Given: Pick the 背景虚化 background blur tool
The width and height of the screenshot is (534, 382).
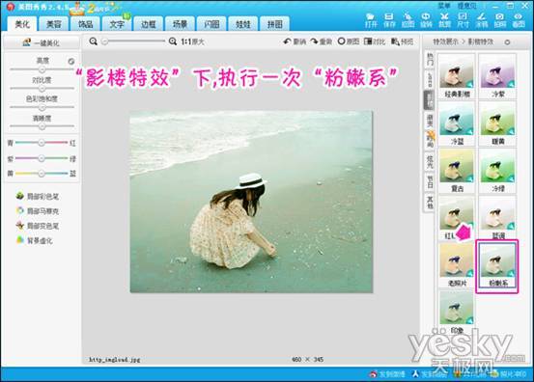Looking at the screenshot, I should [x=35, y=240].
